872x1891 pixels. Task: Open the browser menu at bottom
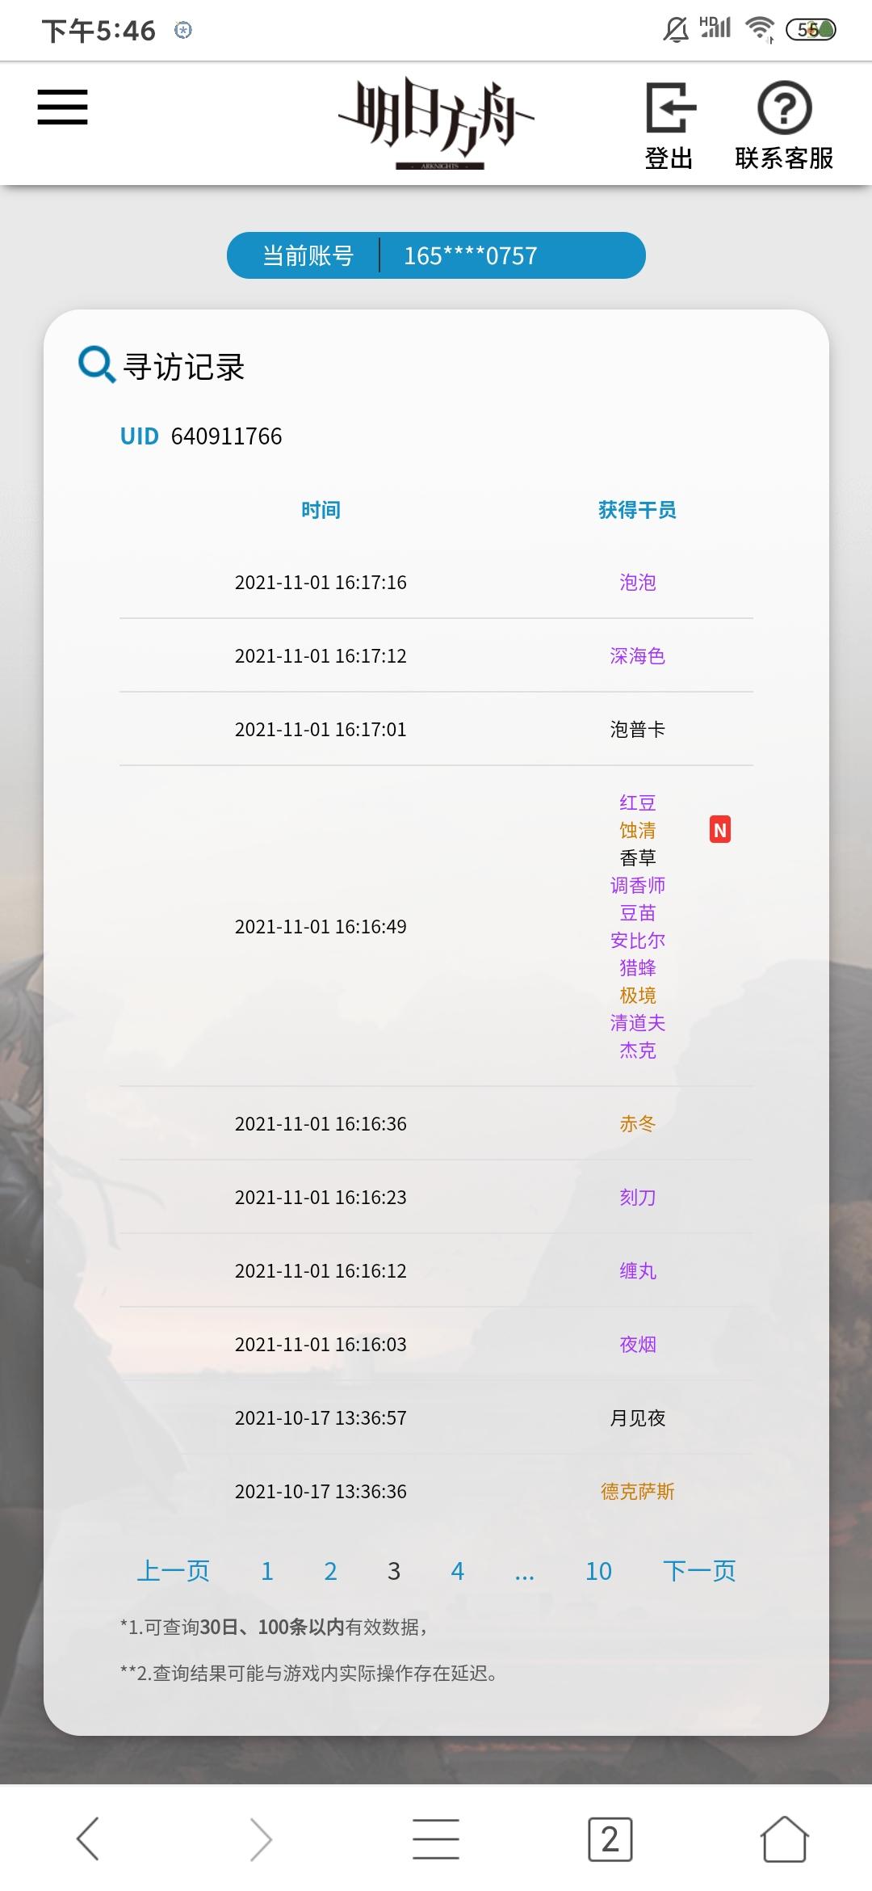point(436,1838)
